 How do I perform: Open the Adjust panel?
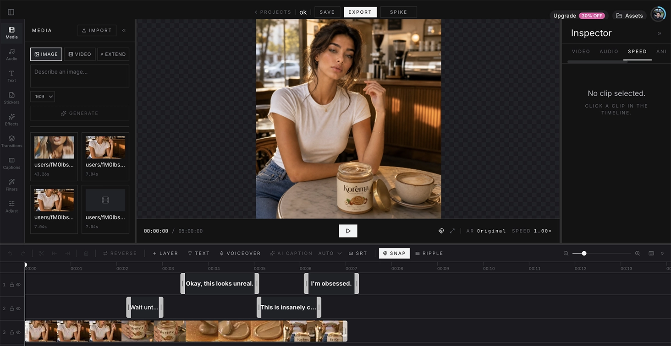coord(11,207)
